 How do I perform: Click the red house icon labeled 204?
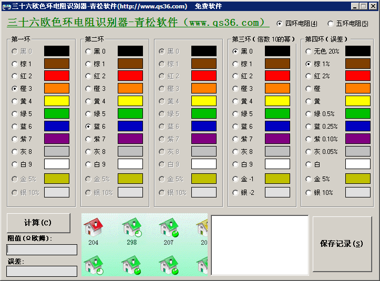coord(94,227)
